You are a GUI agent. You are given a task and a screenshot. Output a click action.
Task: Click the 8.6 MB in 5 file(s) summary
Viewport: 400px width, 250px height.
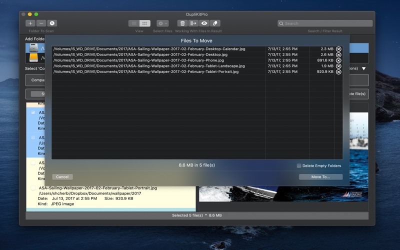tap(196, 165)
